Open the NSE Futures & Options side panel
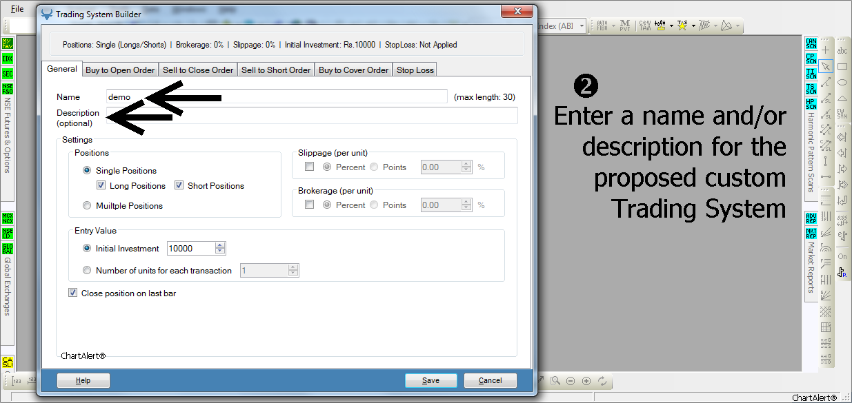This screenshot has height=403, width=852. 8,134
